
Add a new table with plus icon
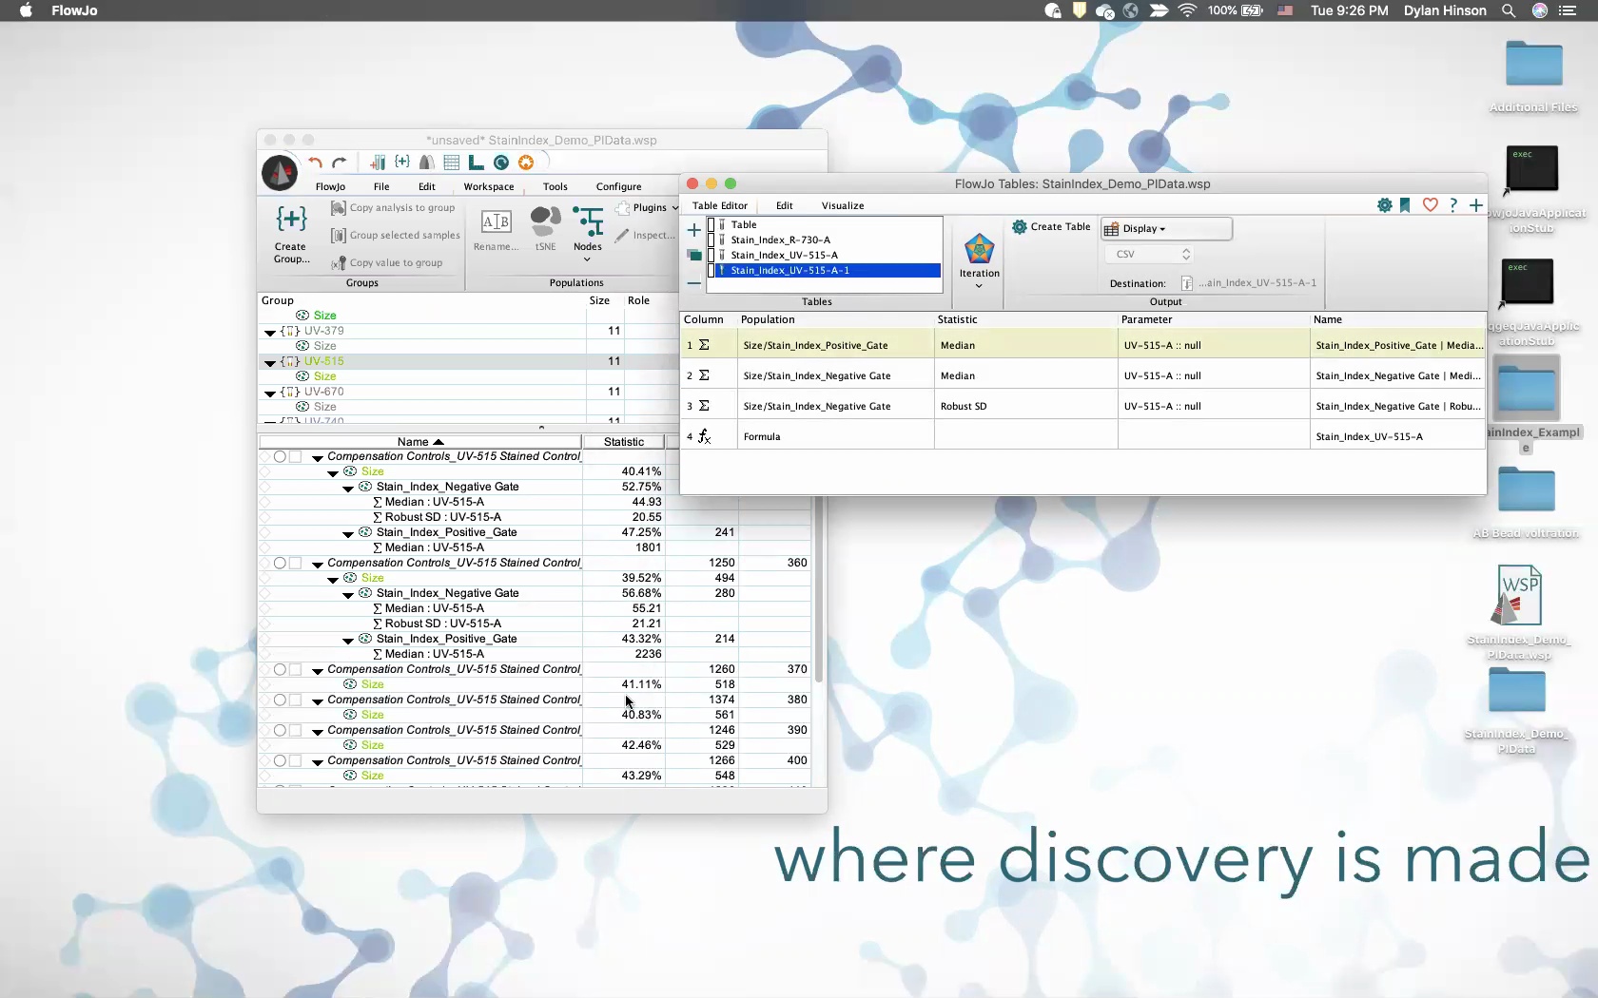[694, 230]
